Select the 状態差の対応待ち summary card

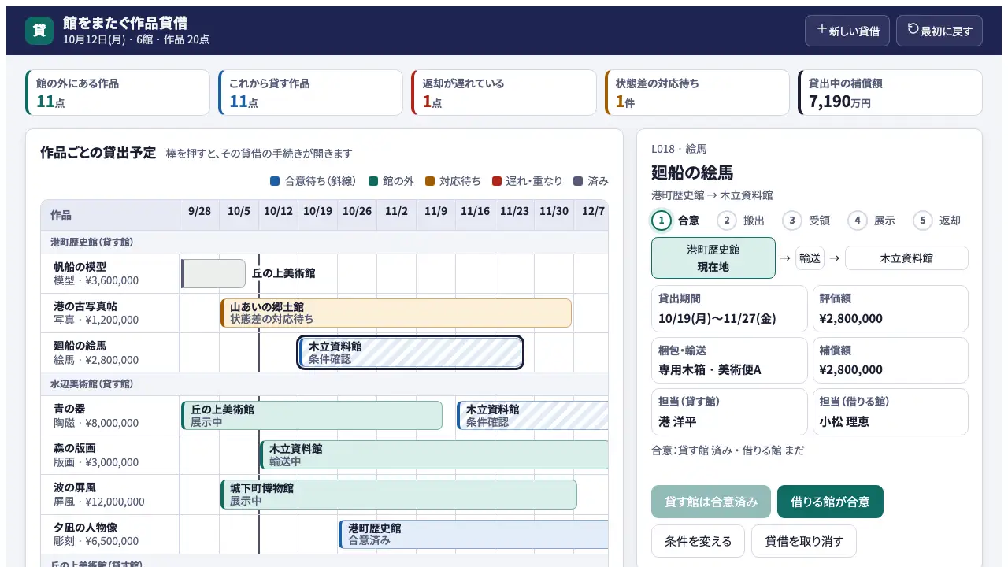point(697,93)
